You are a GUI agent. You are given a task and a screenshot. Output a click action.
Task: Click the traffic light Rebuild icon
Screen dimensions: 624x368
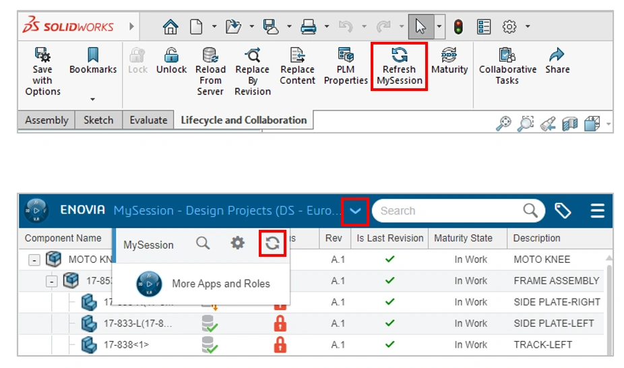(x=458, y=27)
